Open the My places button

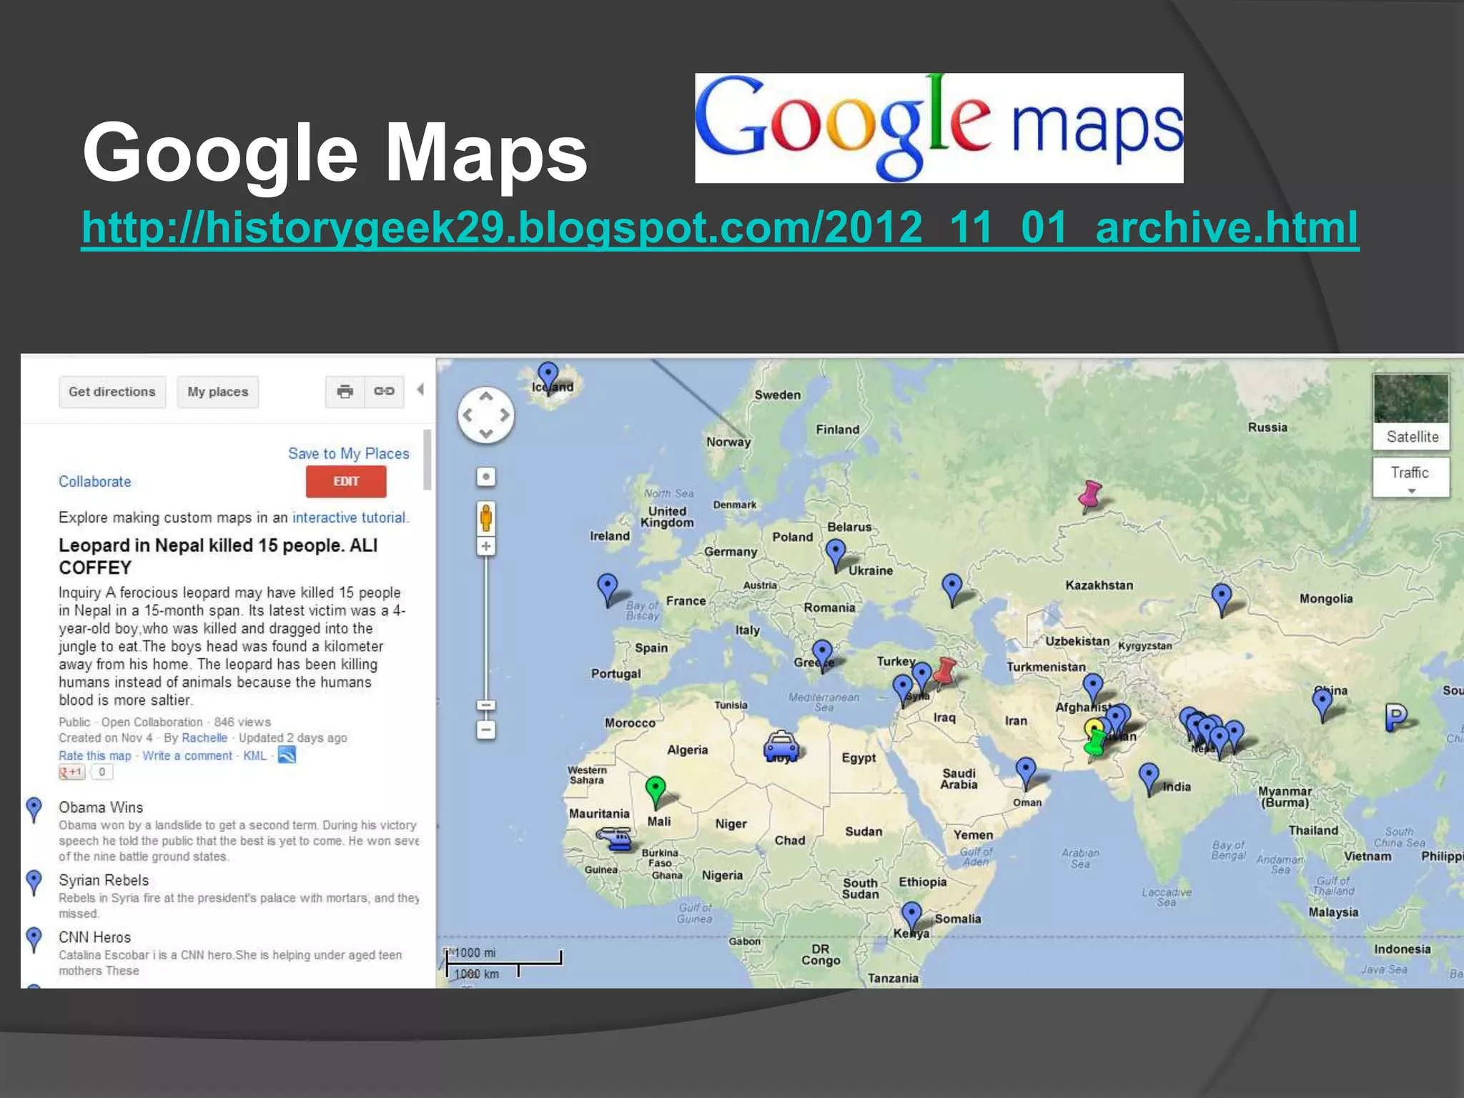218,392
